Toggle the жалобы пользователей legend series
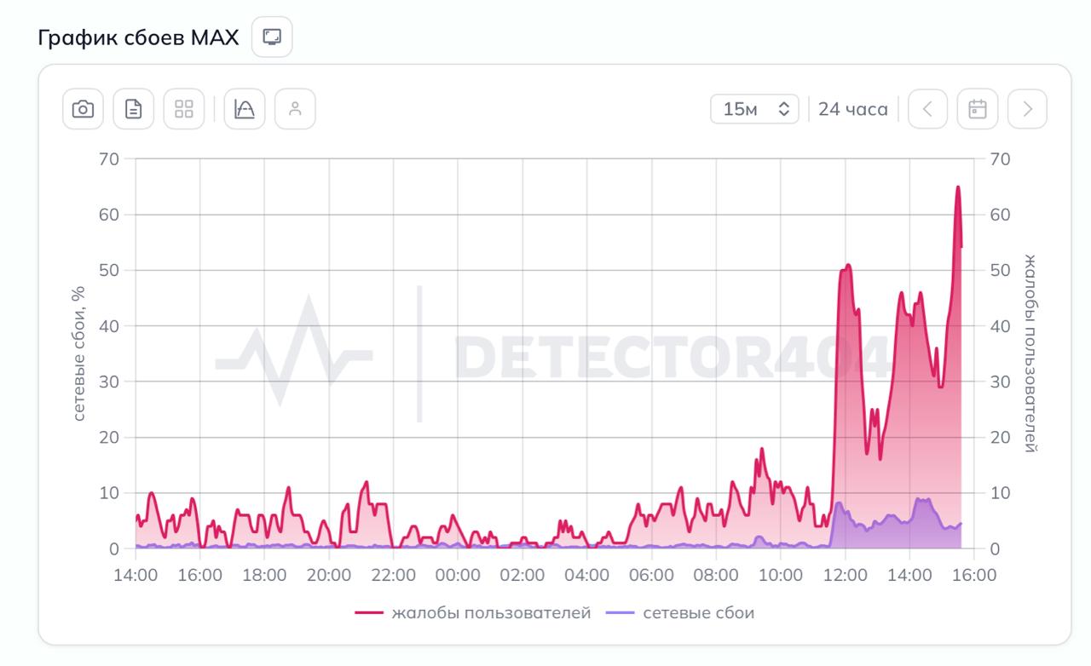Screen dimensions: 1091x666 473,612
